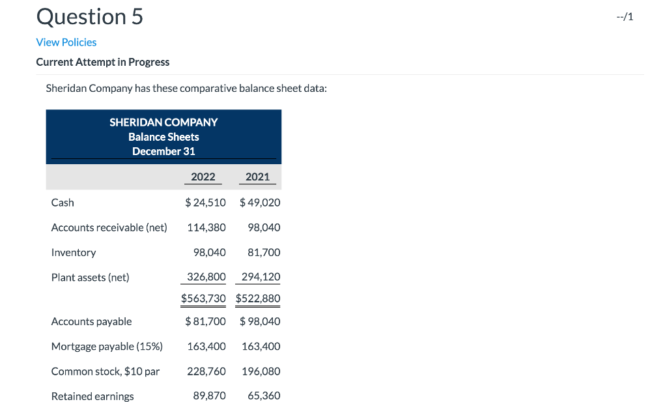Click the Mortgage payable (15%) label
The width and height of the screenshot is (667, 402).
pyautogui.click(x=107, y=346)
